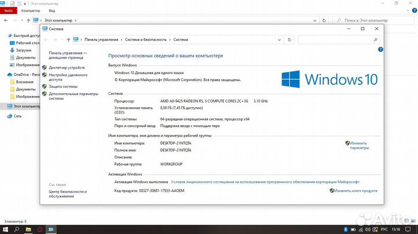
Task: Open File Explorer from taskbar
Action: (28, 229)
